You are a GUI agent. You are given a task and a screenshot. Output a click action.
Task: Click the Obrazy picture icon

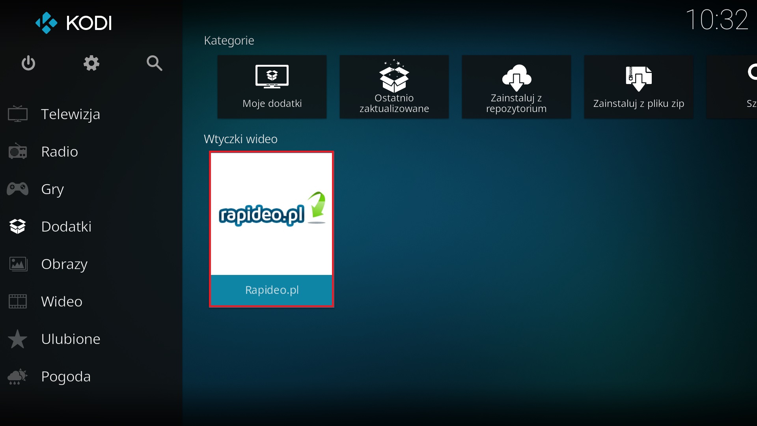pos(18,264)
